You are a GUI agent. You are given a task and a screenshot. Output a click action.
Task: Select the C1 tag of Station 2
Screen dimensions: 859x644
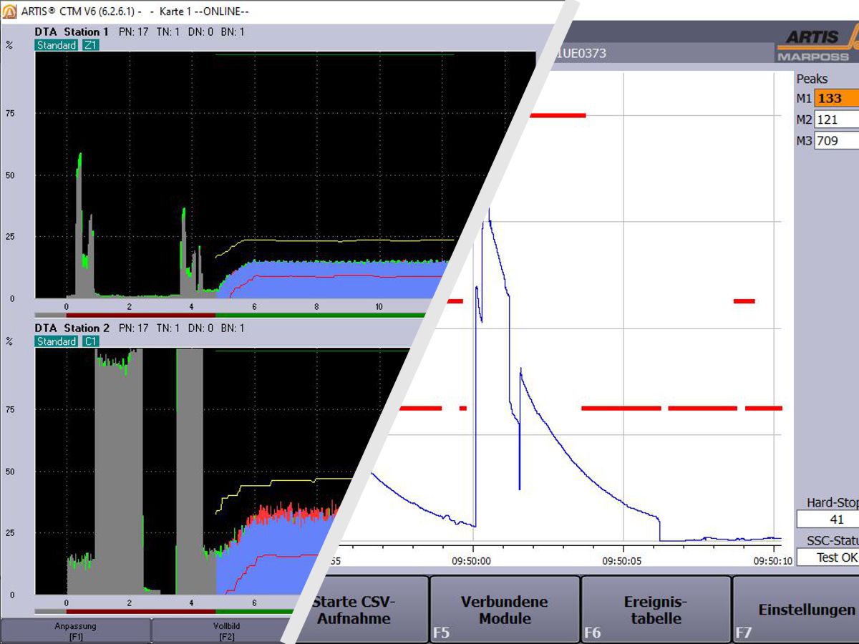pyautogui.click(x=90, y=341)
